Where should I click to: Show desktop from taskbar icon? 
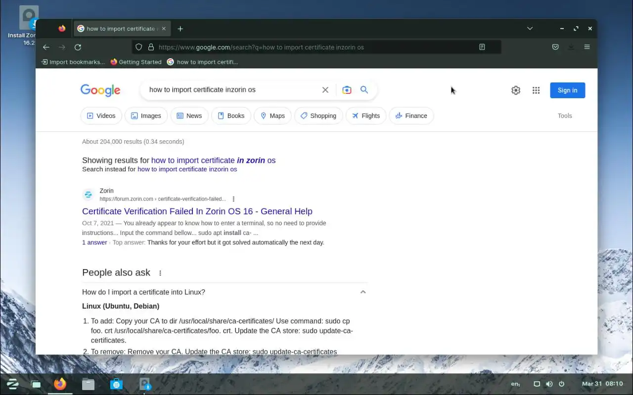pos(36,384)
